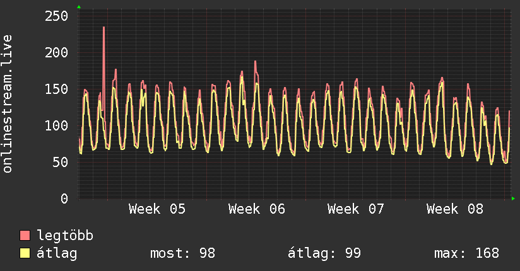The width and height of the screenshot is (520, 271).
Task: Click the 150 y-axis label
Action: point(56,89)
